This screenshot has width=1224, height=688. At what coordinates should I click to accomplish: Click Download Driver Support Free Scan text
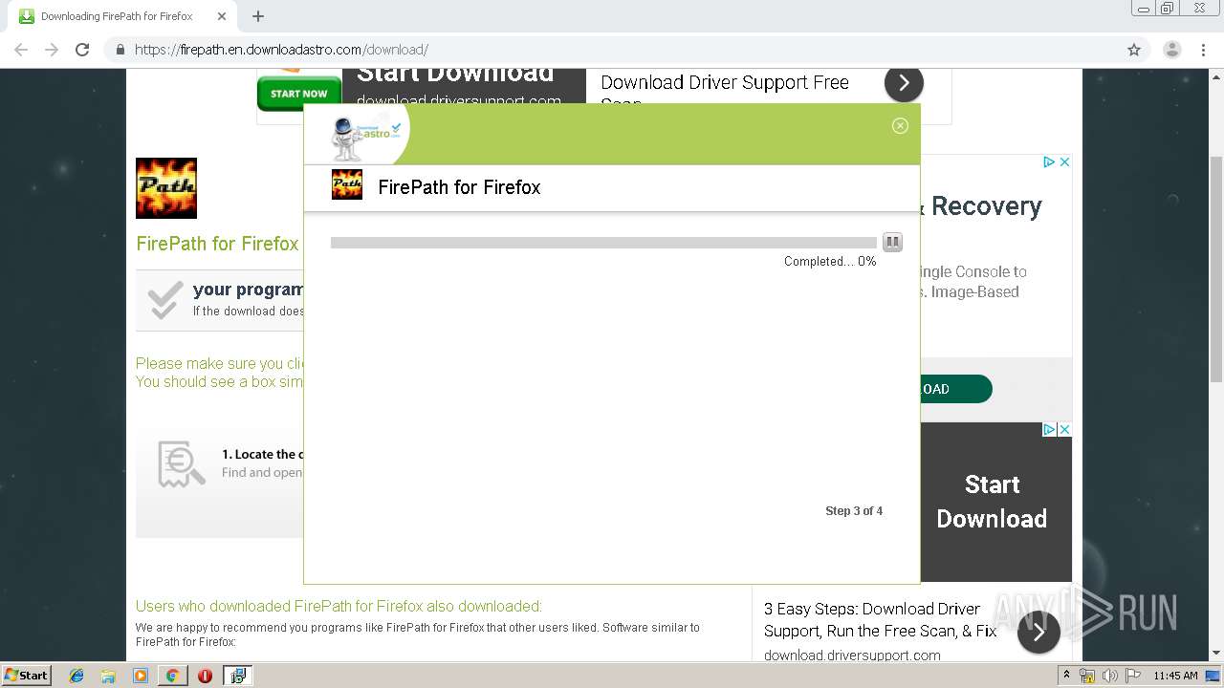pos(725,89)
